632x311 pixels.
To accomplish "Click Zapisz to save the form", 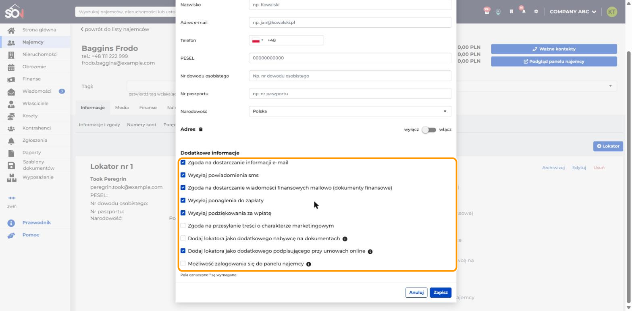I will (441, 292).
